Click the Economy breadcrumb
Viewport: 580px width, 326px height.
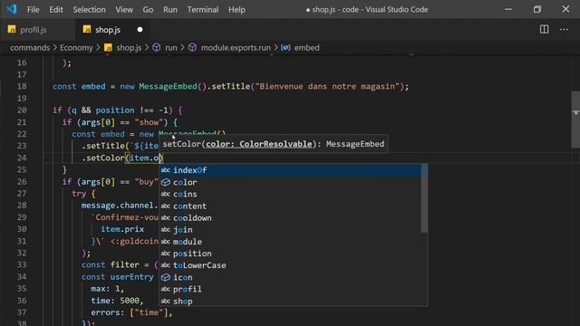click(x=76, y=48)
